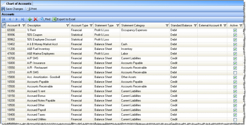
Task: Click External Account # cell for 10402
Action: tap(212, 44)
